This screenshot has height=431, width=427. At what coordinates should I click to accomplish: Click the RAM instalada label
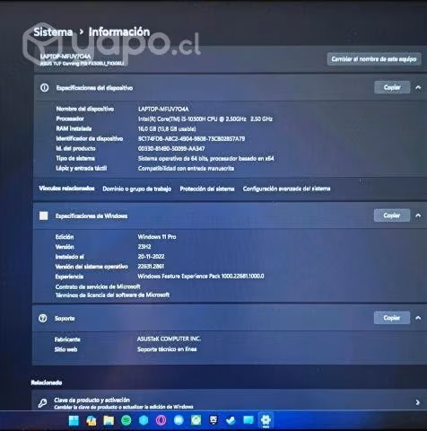[x=74, y=128]
